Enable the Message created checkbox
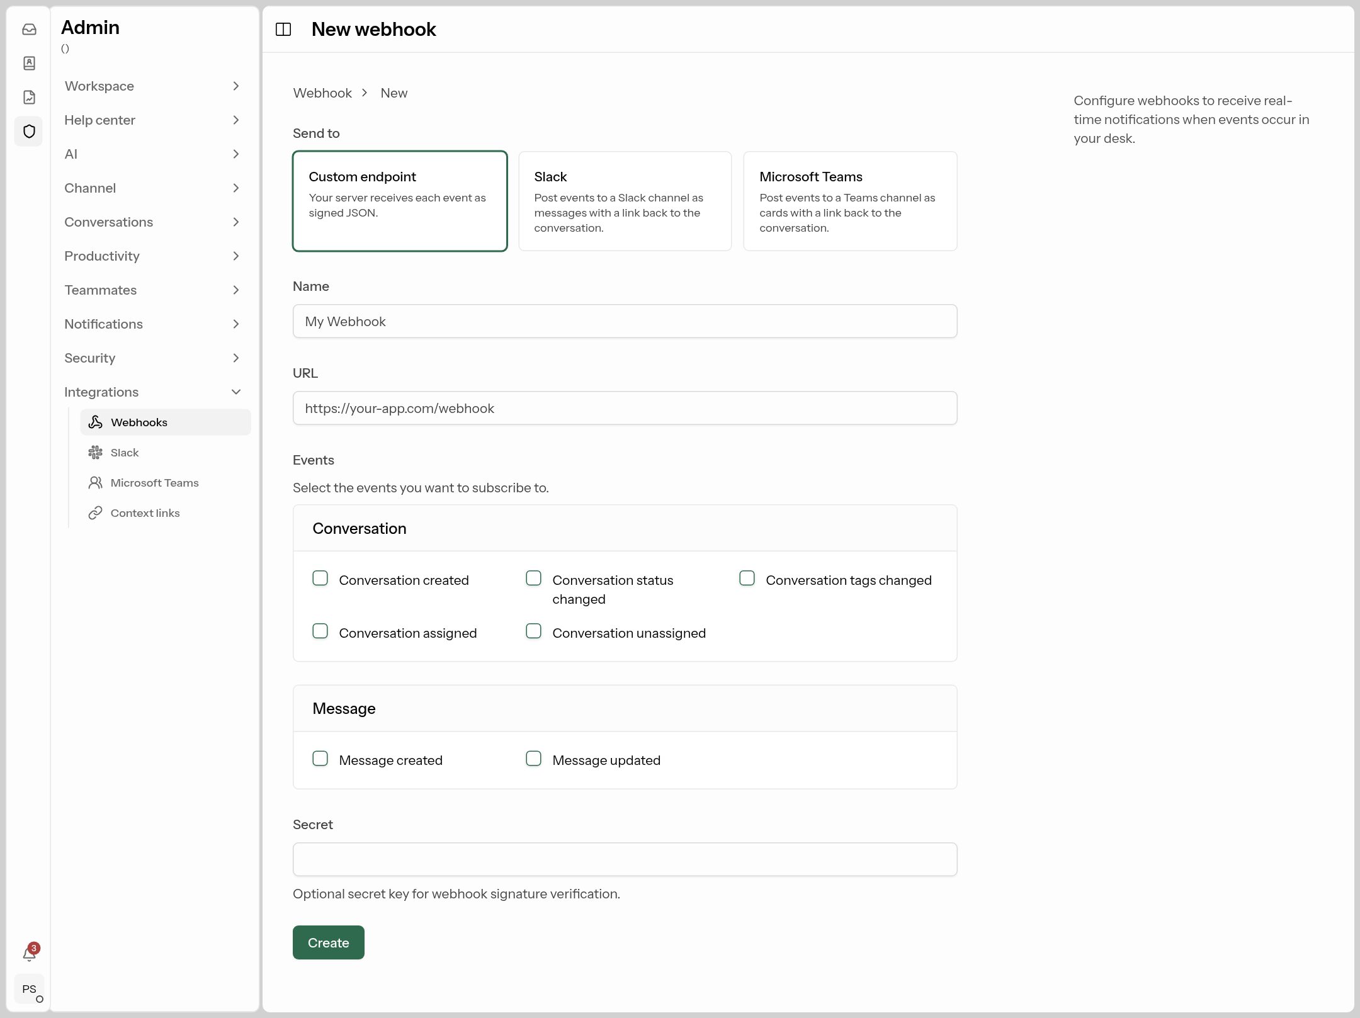 point(320,758)
